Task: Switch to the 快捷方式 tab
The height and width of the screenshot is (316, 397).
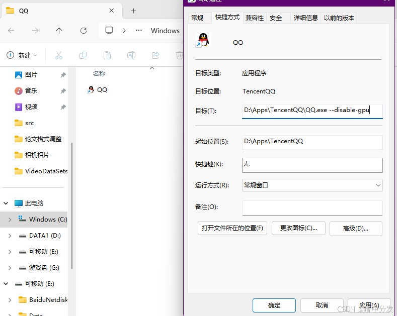Action: 227,17
